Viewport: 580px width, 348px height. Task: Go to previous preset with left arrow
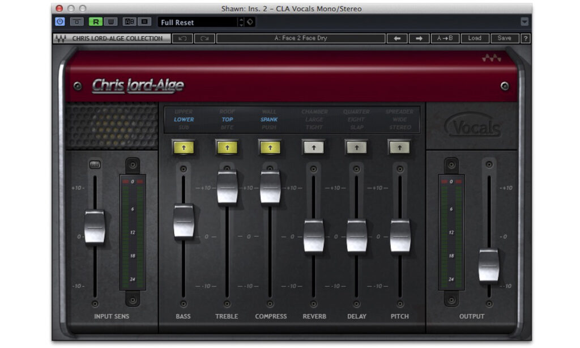[x=397, y=38]
